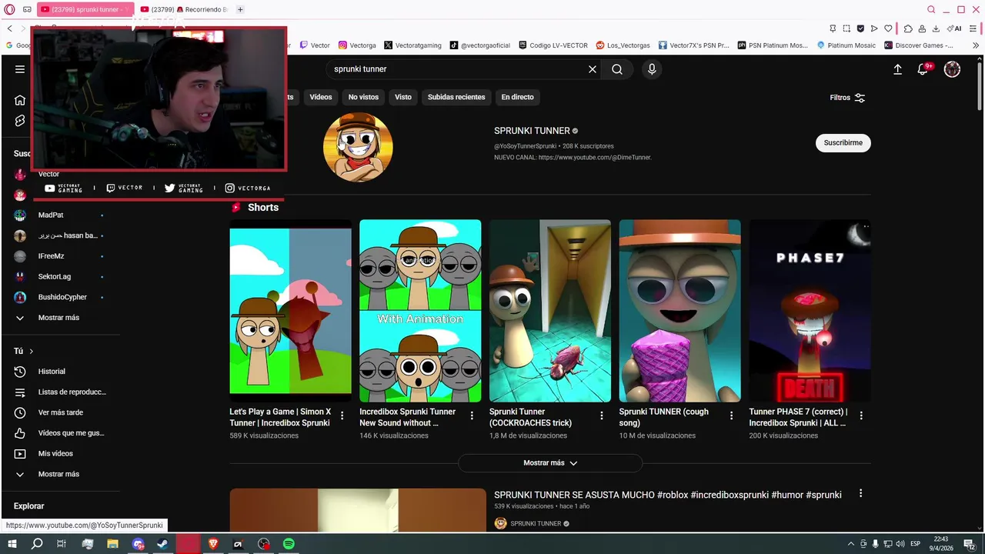
Task: Show hidden system tray icons
Action: (850, 544)
